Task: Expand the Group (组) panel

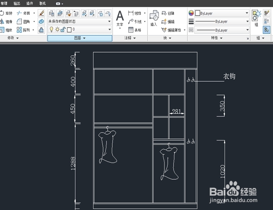Action: point(261,38)
